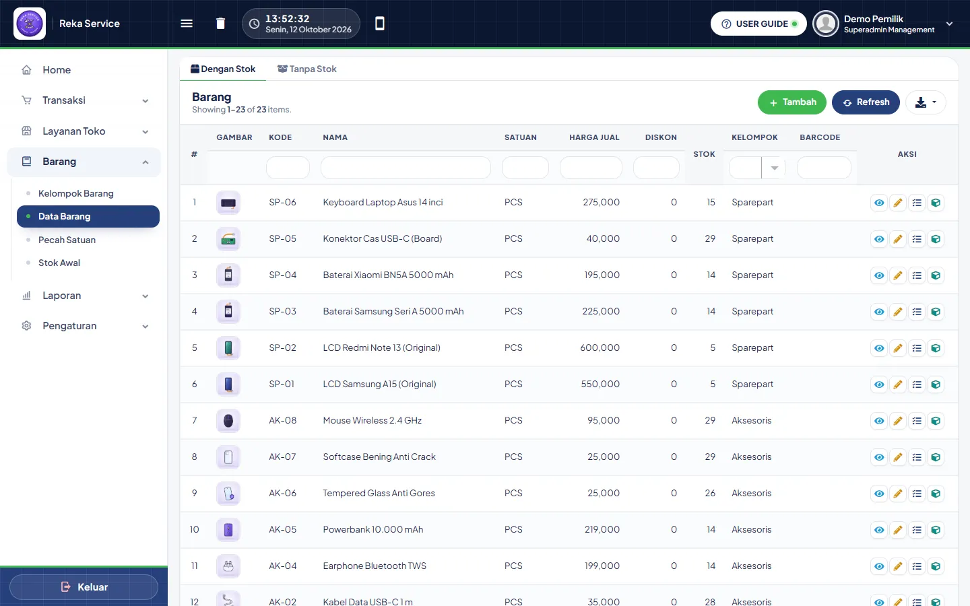Open list icon for Mouse Wireless 2.4 GHz
The width and height of the screenshot is (970, 606).
click(917, 421)
